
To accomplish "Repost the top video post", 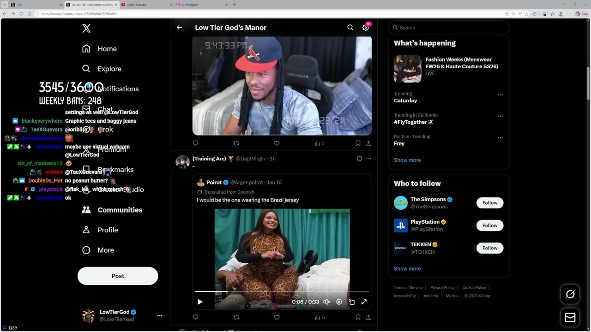I will tap(236, 143).
